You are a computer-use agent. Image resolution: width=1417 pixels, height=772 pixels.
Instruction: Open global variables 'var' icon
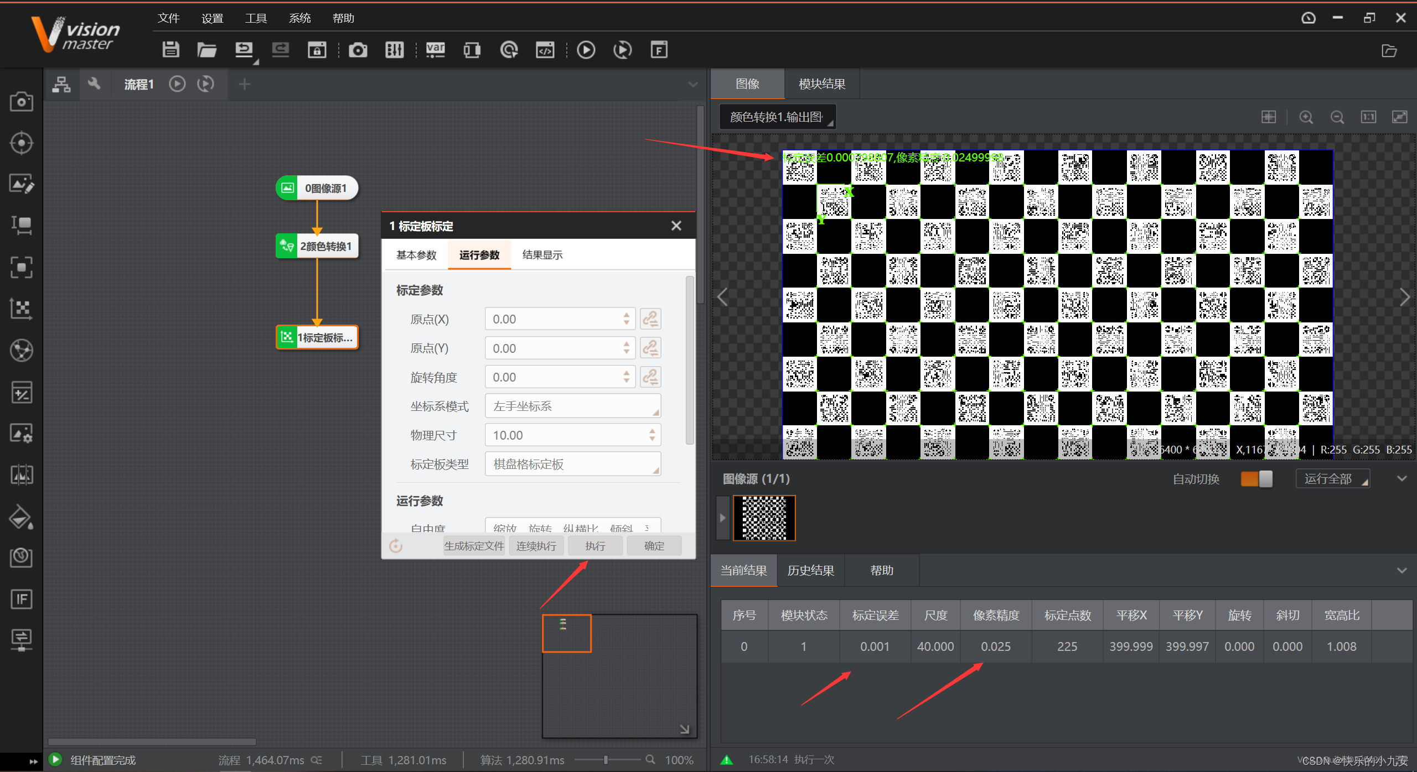pyautogui.click(x=436, y=50)
